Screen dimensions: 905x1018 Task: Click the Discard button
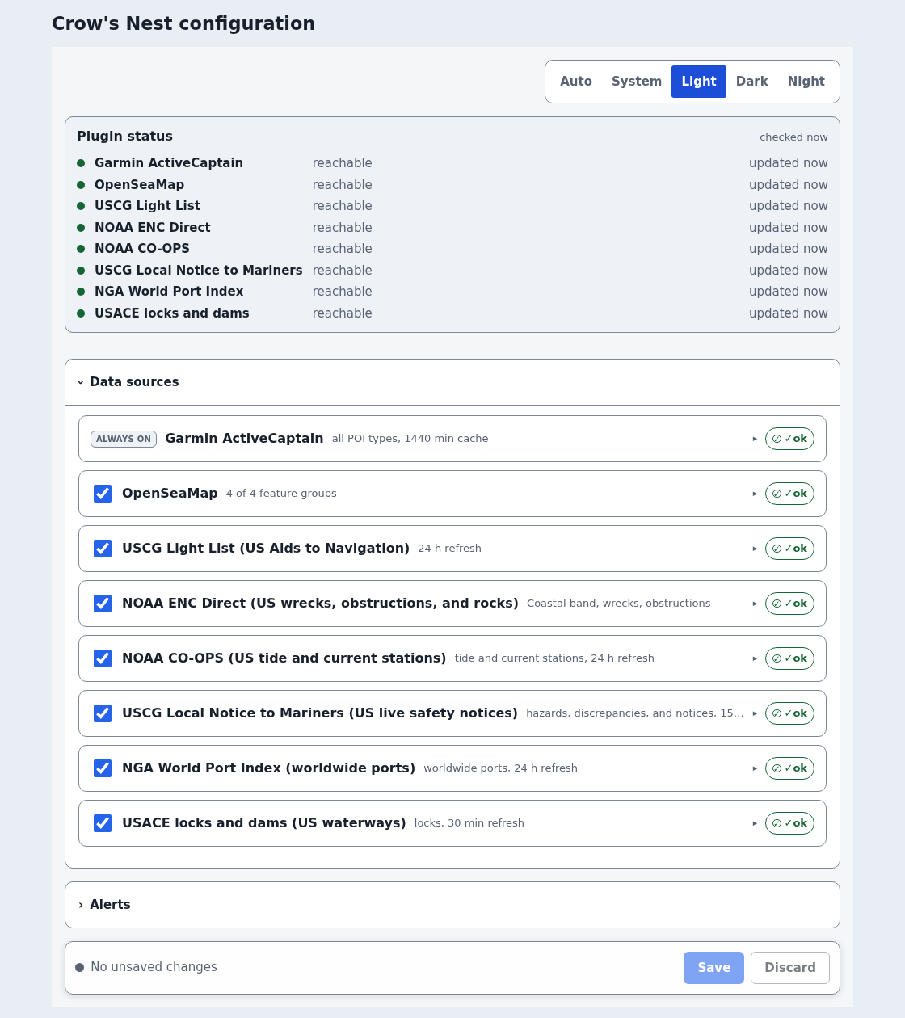(790, 968)
